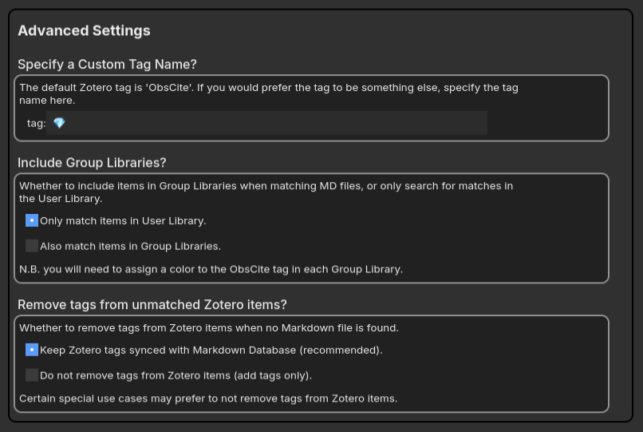
Task: Click the 'Advanced Settings' heading
Action: pos(84,30)
